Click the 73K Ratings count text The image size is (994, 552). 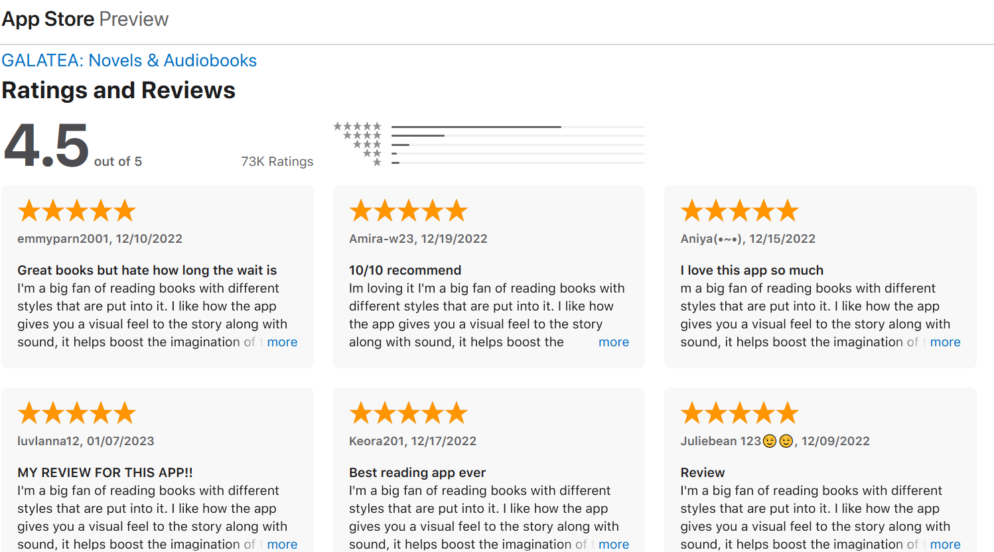pyautogui.click(x=277, y=161)
